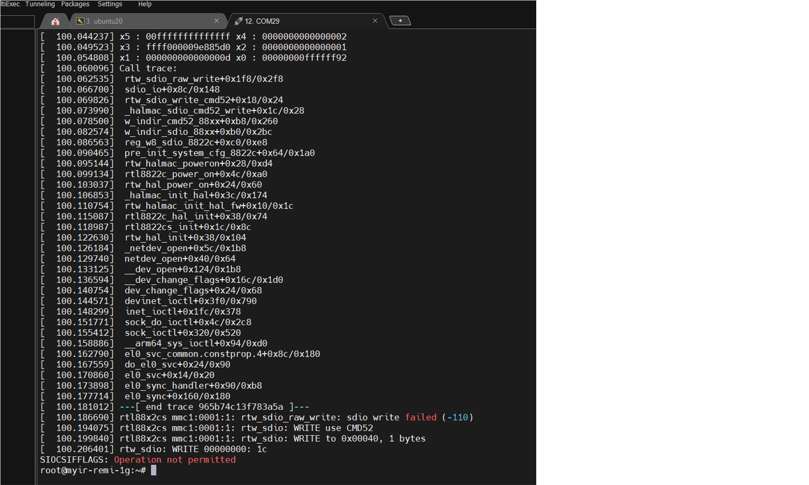The width and height of the screenshot is (809, 485).
Task: Click the __arm64_sys_ioctl line
Action: coord(154,344)
